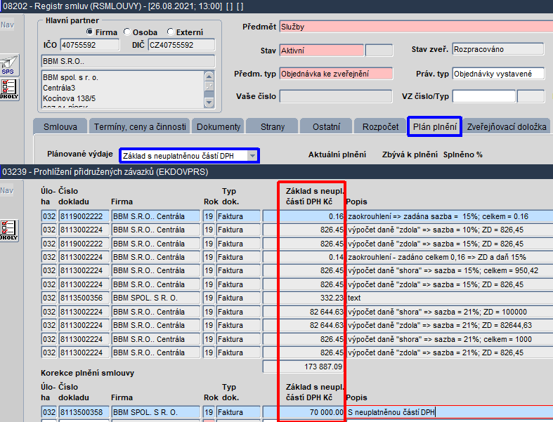Click the SPS paper plane icon
Viewport: 553px width, 422px height.
(9, 65)
